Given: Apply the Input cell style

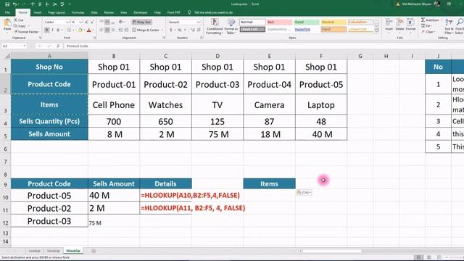Looking at the screenshot, I should tap(333, 29).
